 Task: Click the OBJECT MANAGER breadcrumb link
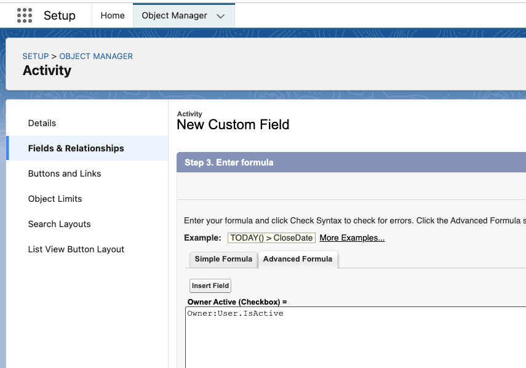coord(96,56)
